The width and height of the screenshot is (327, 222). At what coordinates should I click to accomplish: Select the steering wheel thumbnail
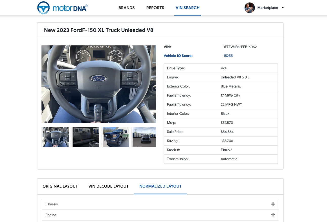[x=56, y=137]
